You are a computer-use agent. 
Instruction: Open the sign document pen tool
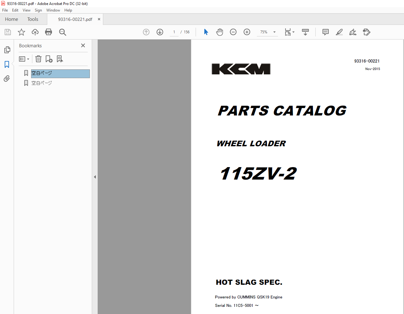click(353, 32)
